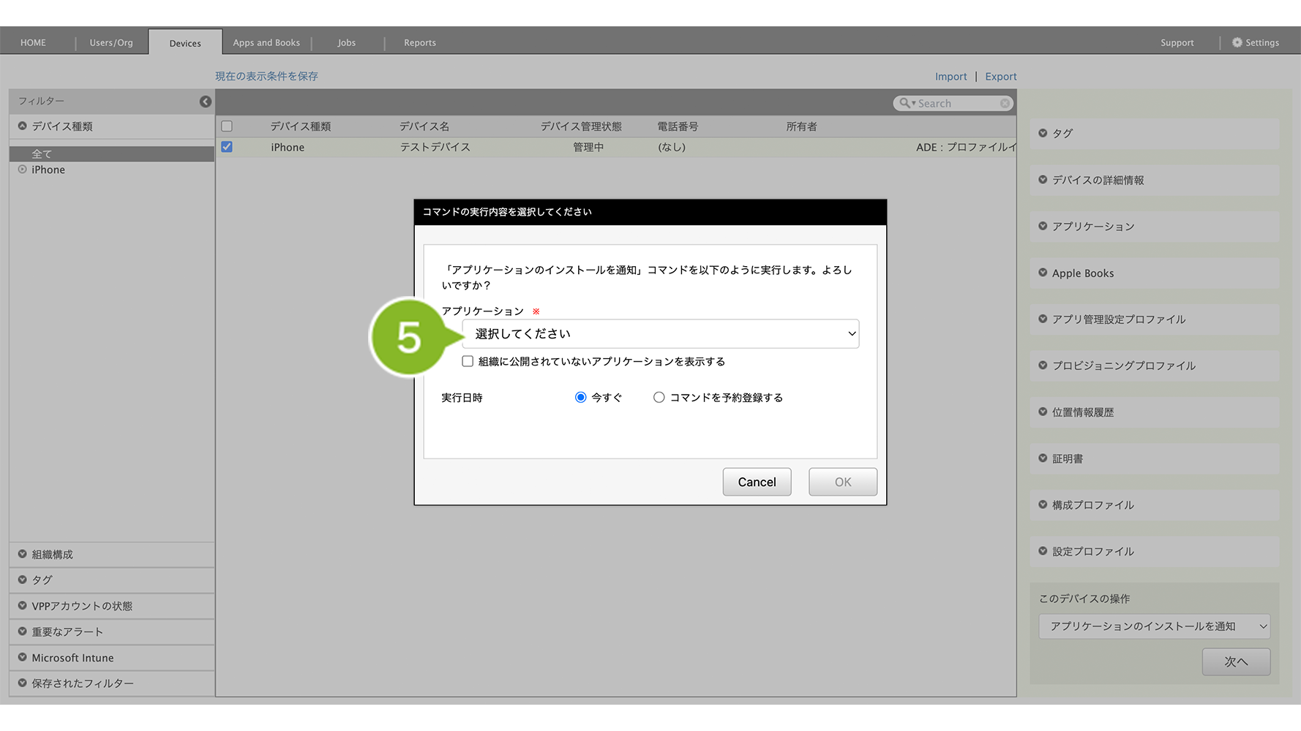
Task: Enable 組織に公開されていないアプリケーションを表示する checkbox
Action: point(468,361)
